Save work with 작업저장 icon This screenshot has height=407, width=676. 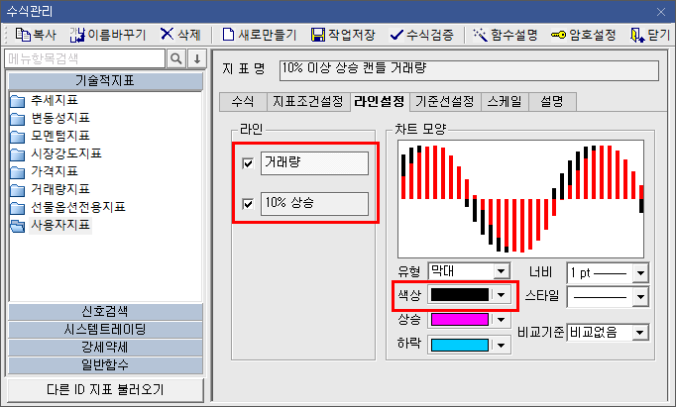tap(318, 35)
